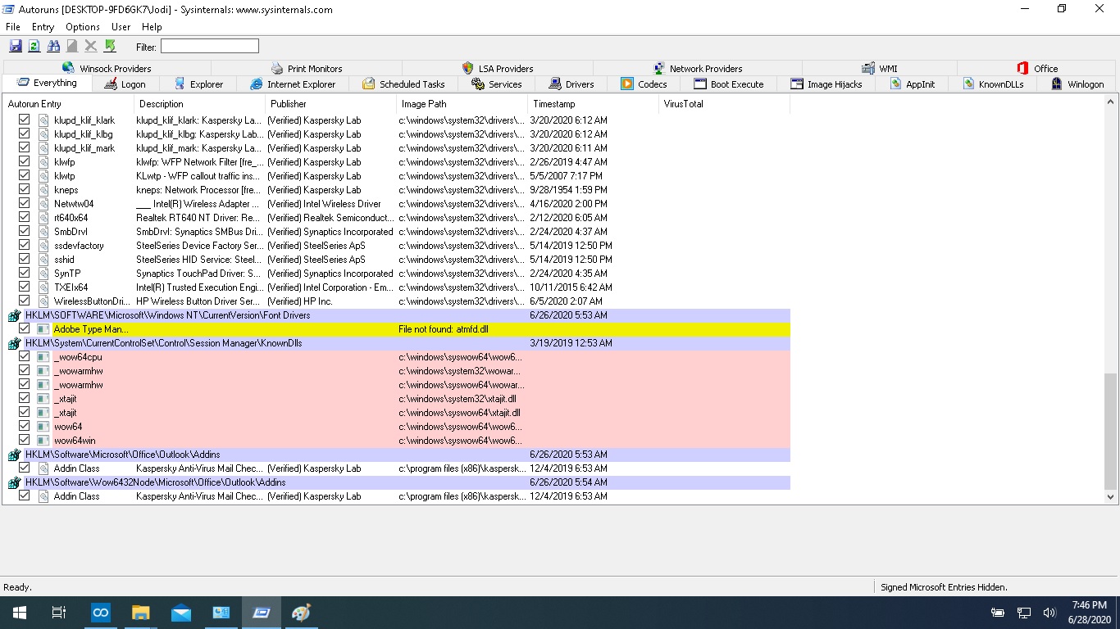Disable the kneps entry checkbox
Image resolution: width=1120 pixels, height=629 pixels.
pyautogui.click(x=25, y=190)
